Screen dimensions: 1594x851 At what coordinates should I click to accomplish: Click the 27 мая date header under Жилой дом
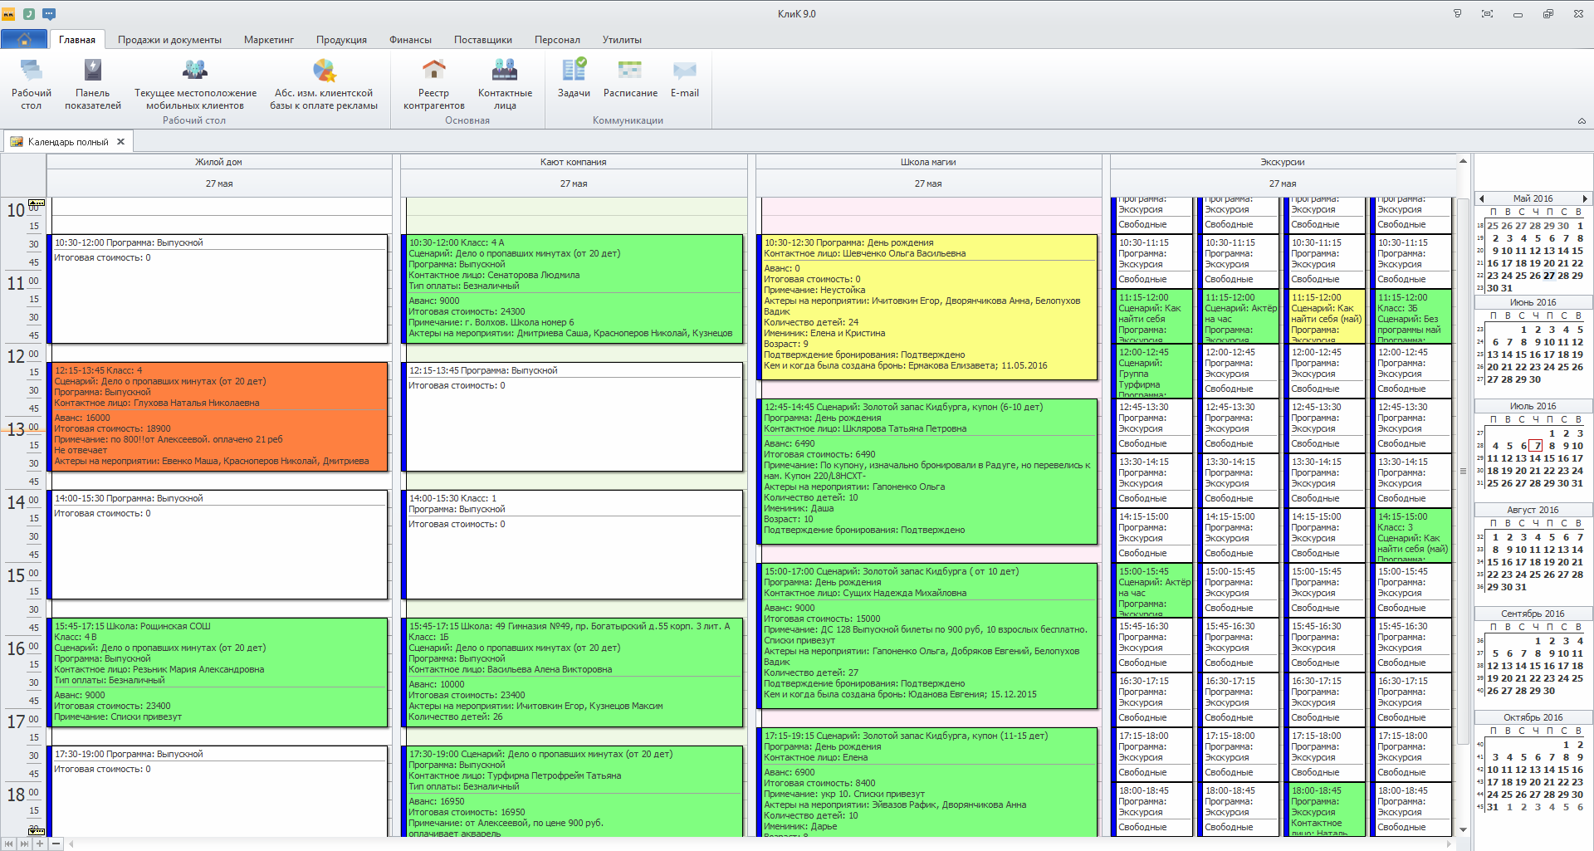(219, 183)
